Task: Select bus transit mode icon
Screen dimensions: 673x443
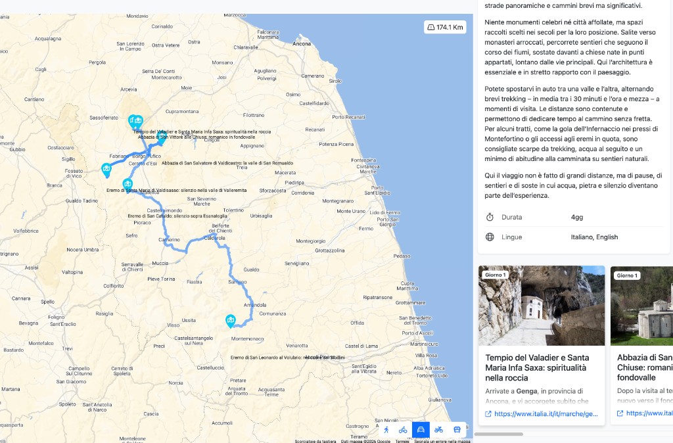Action: pos(457,430)
